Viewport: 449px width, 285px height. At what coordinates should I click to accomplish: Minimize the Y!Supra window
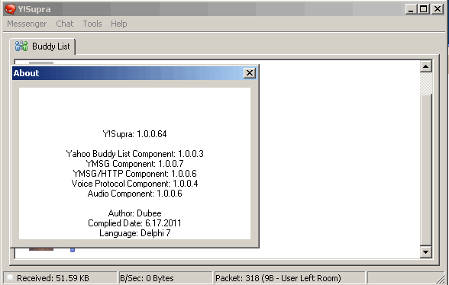(x=411, y=9)
